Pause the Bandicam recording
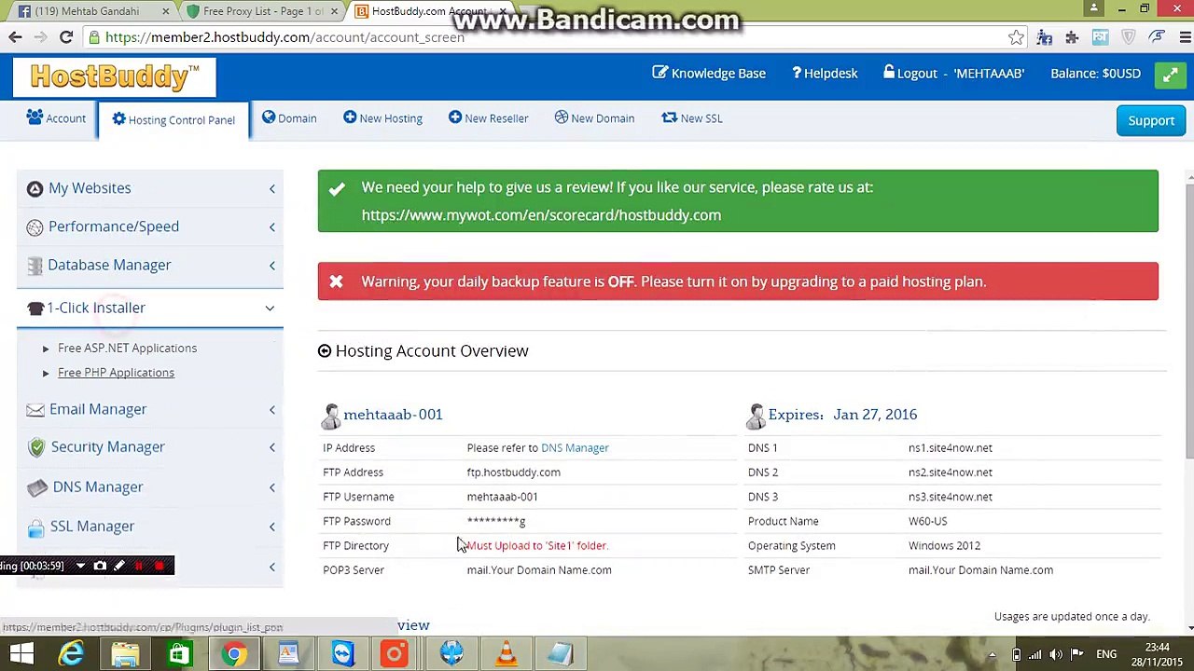The width and height of the screenshot is (1194, 671). click(139, 566)
